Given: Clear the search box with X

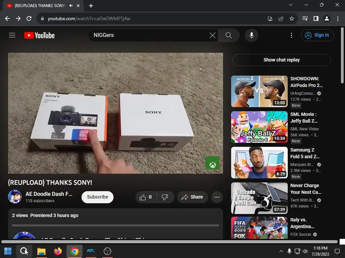Looking at the screenshot, I should coord(212,35).
